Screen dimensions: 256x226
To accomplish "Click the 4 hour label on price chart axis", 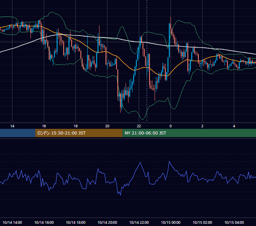I will [234, 126].
